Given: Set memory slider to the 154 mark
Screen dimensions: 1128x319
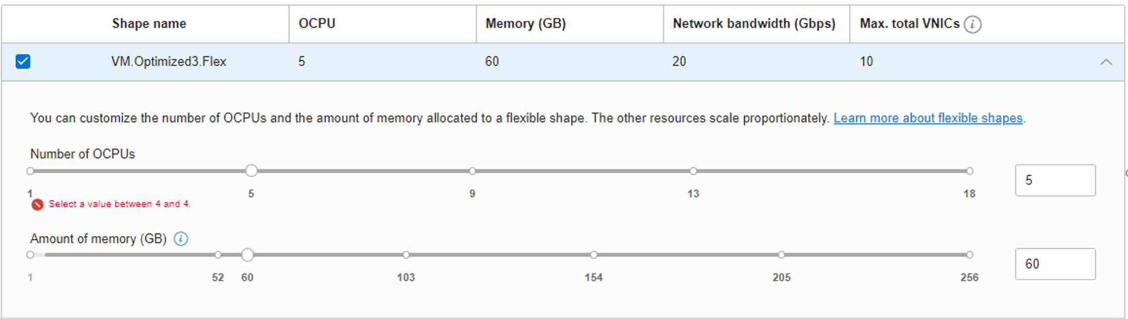Looking at the screenshot, I should pyautogui.click(x=594, y=255).
